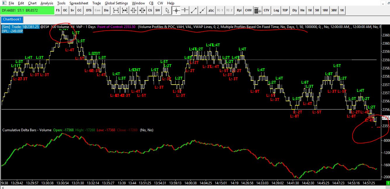Switch to We weekly timeframe
Viewport: 390px width, 189px height.
click(302, 10)
